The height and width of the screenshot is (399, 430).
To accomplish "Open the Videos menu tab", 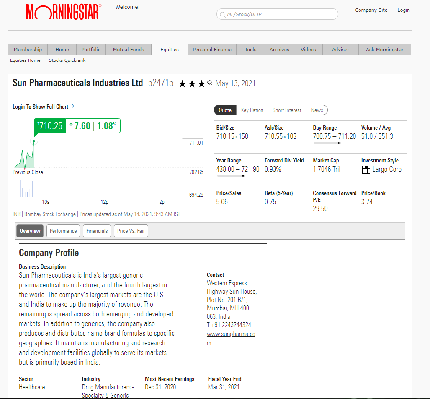I will (x=308, y=50).
